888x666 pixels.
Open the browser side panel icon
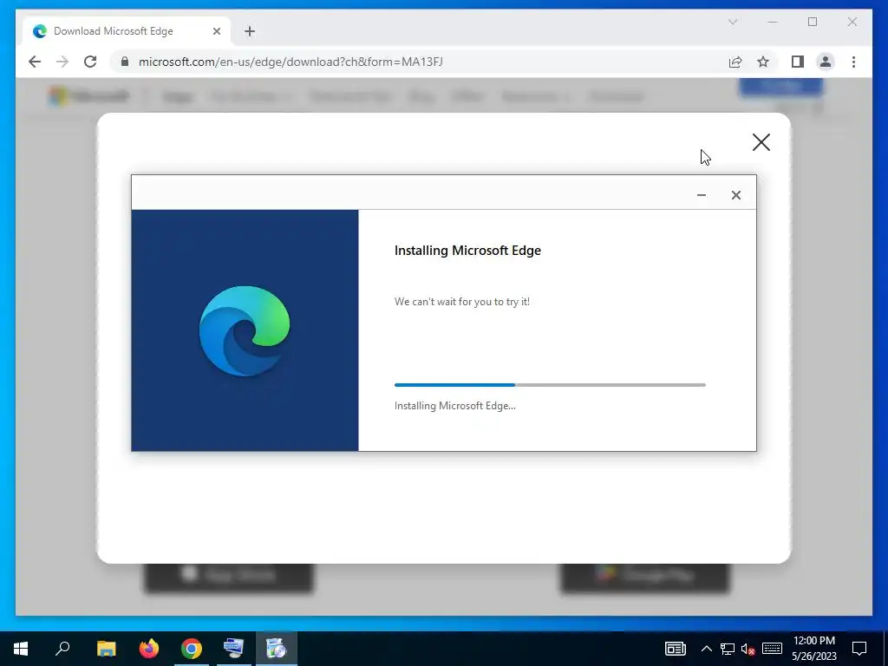point(798,62)
